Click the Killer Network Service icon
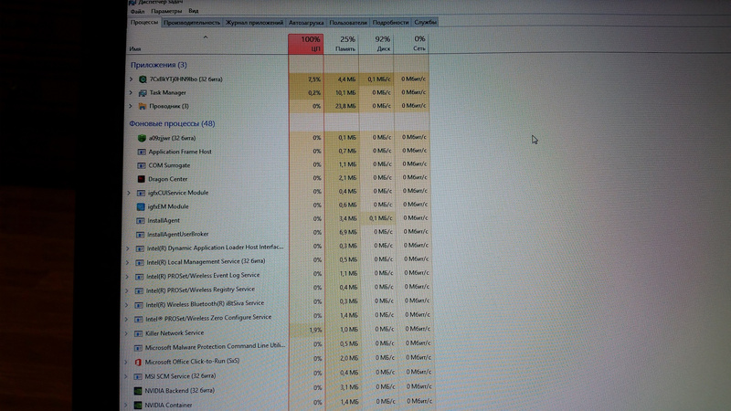The image size is (731, 411). point(138,333)
